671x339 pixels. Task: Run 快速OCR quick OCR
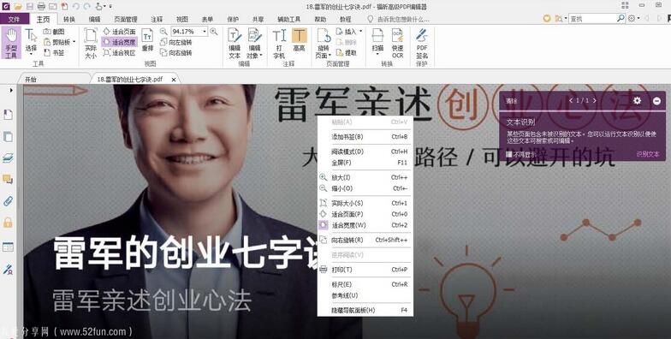397,43
